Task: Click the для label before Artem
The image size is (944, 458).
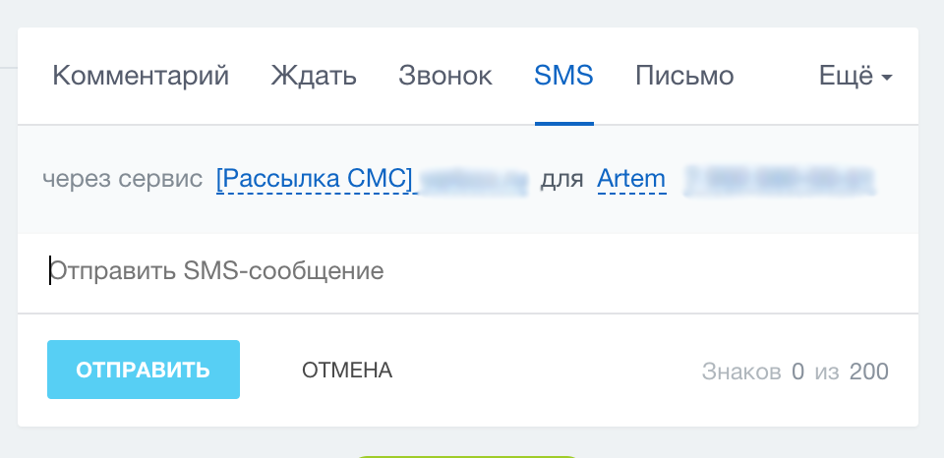Action: coord(562,180)
